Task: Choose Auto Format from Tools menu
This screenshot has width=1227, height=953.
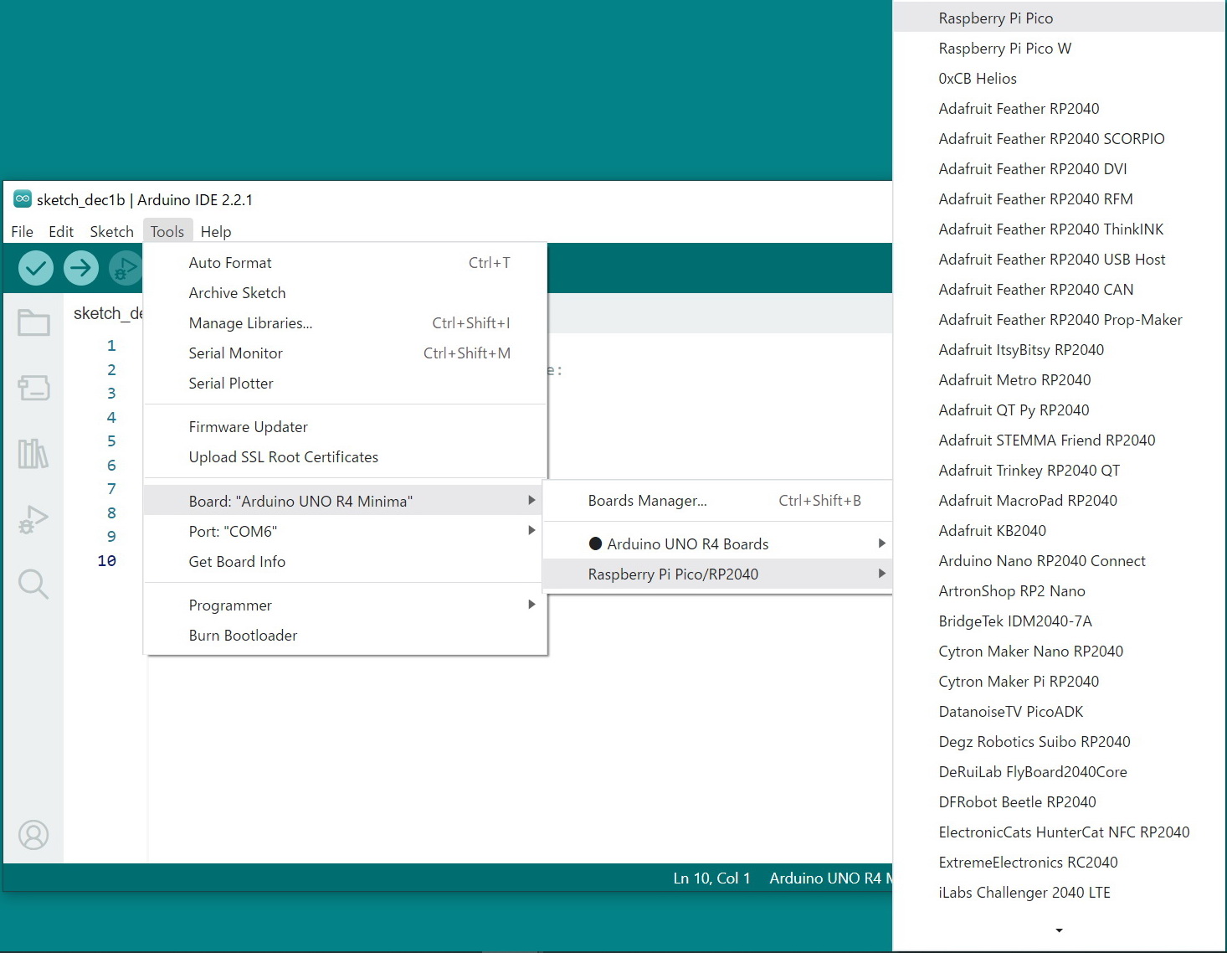Action: 345,263
